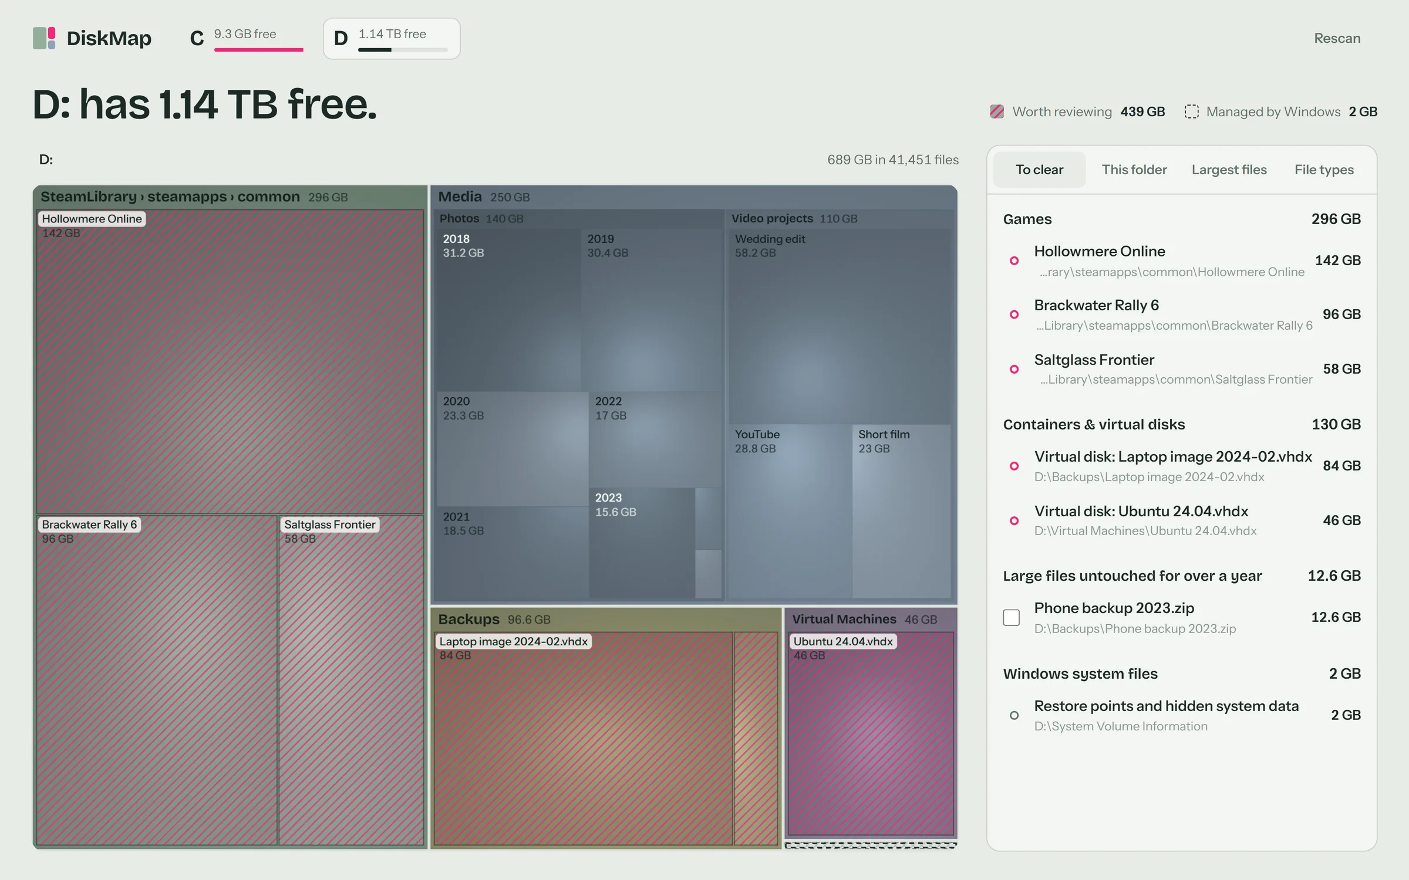1409x880 pixels.
Task: Click the Worth reviewing hatched legend swatch
Action: click(997, 111)
